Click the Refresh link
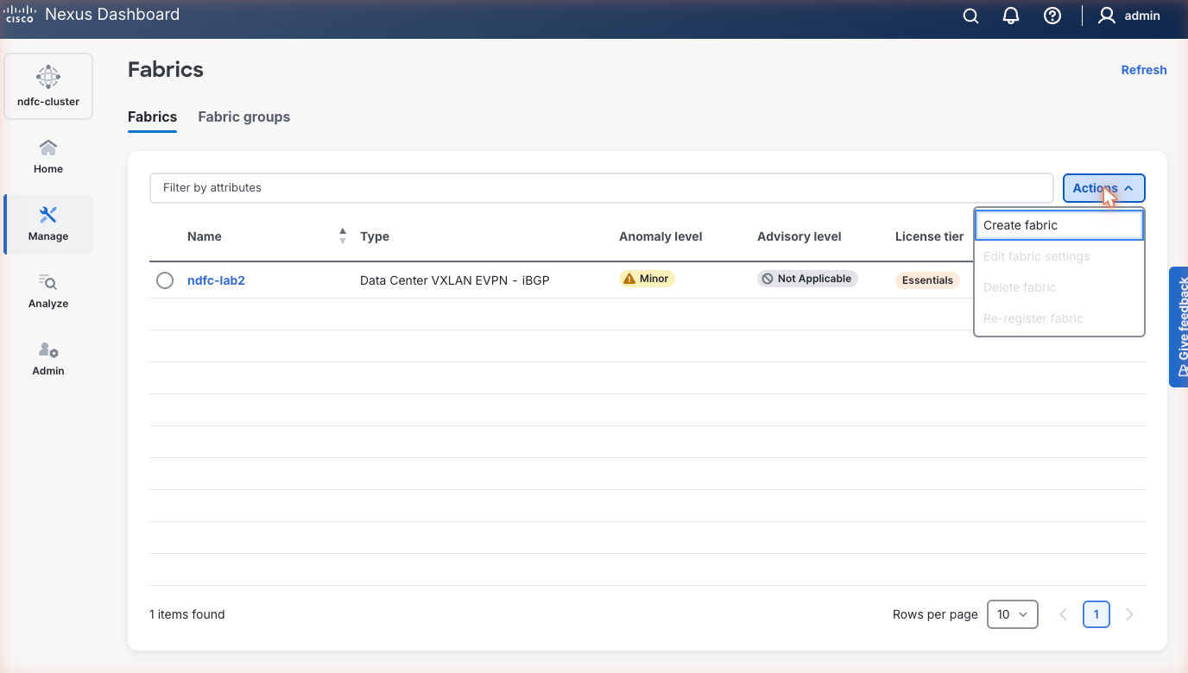The width and height of the screenshot is (1188, 673). [x=1144, y=70]
